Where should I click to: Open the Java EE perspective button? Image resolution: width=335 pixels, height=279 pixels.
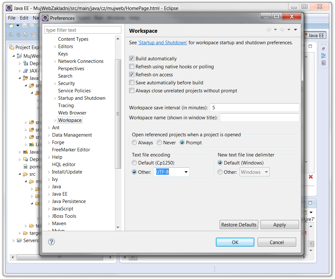click(x=315, y=35)
